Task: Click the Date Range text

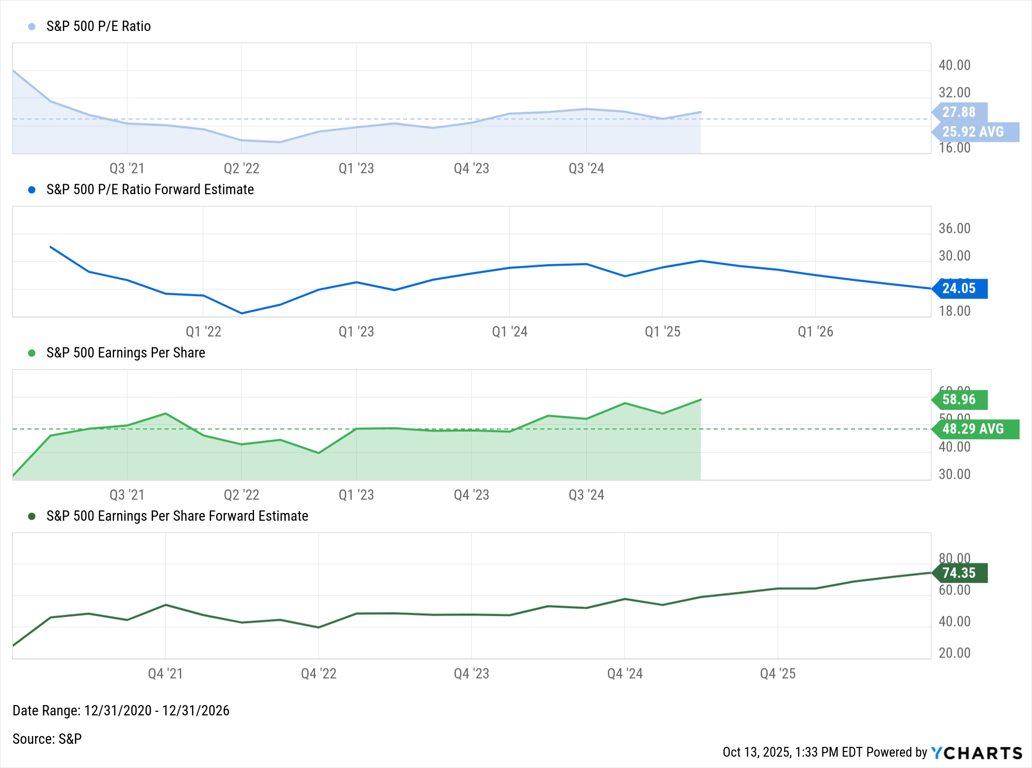Action: pos(121,711)
